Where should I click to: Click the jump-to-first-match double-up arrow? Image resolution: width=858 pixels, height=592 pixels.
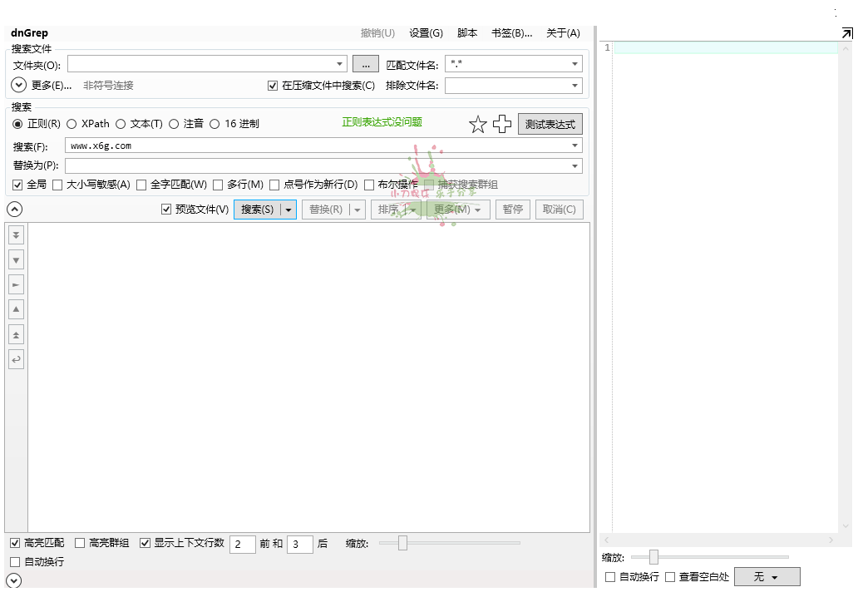pyautogui.click(x=16, y=334)
